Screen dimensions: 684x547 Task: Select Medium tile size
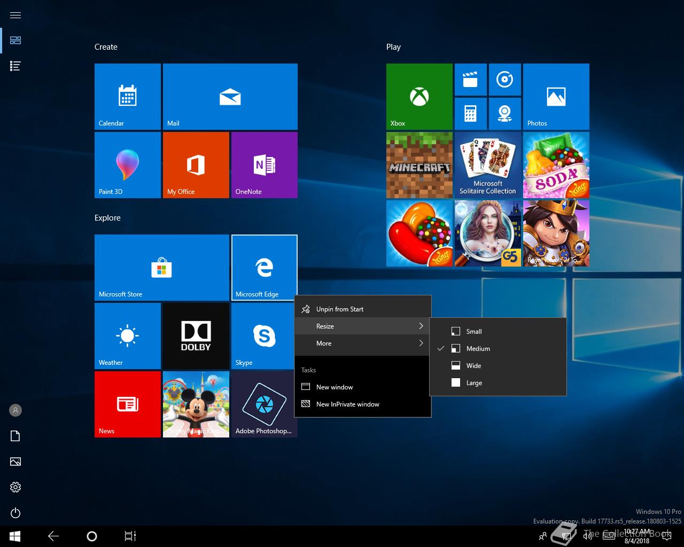click(498, 349)
